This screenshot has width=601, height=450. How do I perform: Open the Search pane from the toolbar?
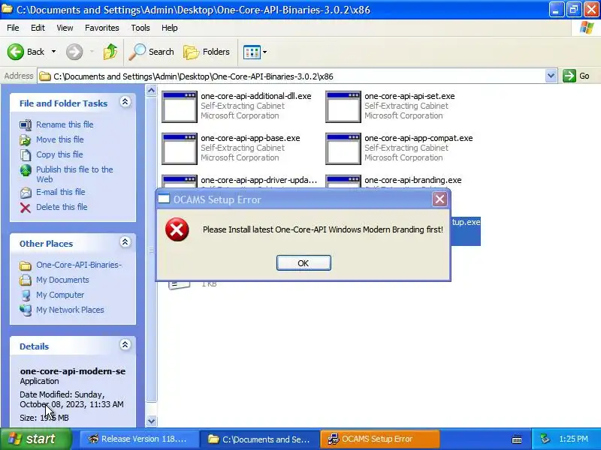click(x=152, y=52)
